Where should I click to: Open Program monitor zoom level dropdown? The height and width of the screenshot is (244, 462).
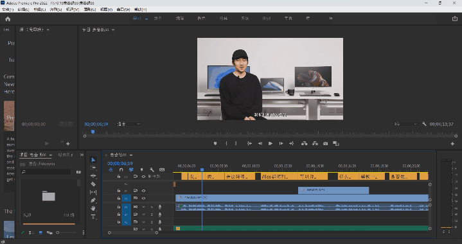tap(129, 124)
